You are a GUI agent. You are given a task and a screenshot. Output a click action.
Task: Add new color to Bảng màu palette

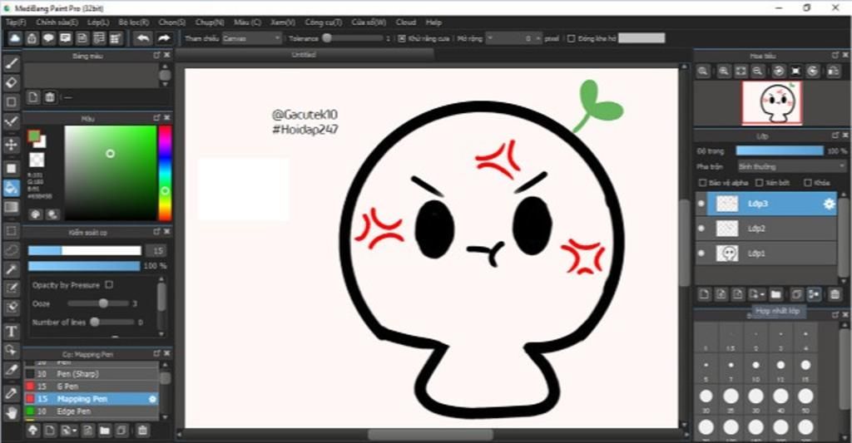pyautogui.click(x=33, y=97)
